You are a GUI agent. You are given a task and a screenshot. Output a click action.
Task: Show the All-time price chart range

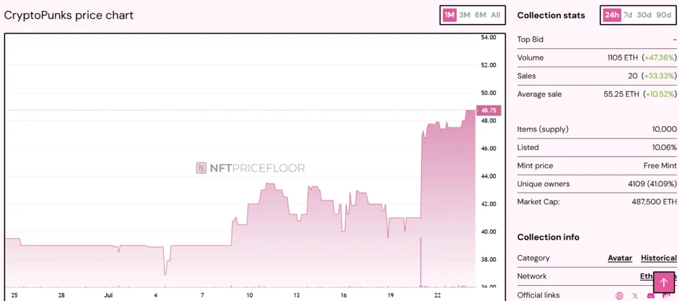495,15
